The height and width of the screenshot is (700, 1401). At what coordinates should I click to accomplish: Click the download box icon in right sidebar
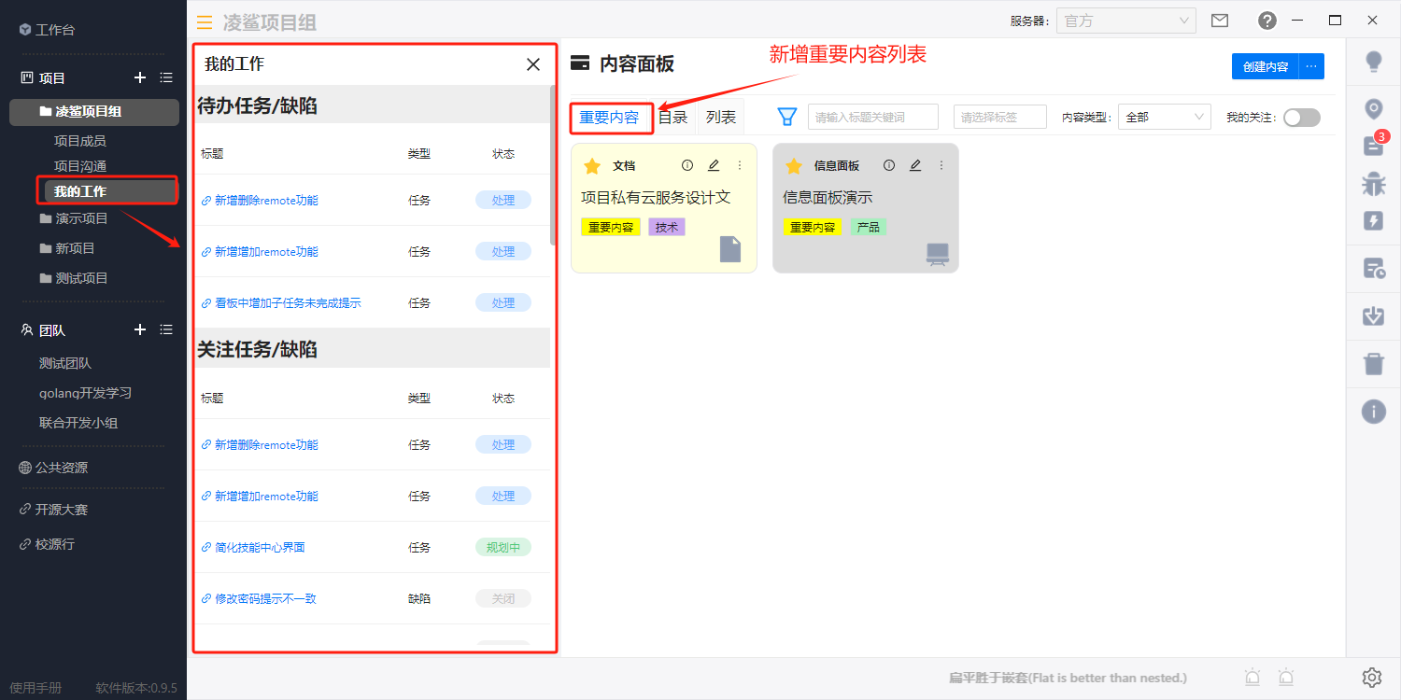(1374, 315)
